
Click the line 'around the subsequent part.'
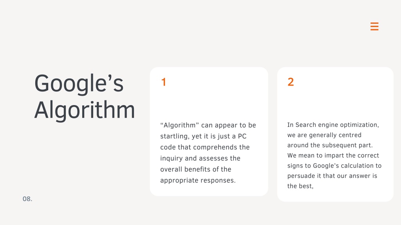point(330,145)
